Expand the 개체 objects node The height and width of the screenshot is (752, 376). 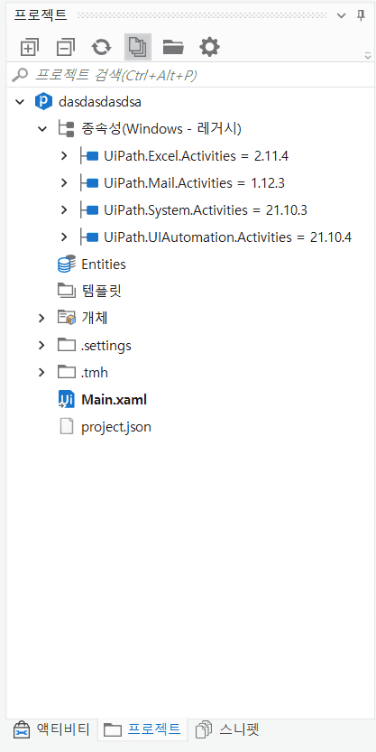42,318
